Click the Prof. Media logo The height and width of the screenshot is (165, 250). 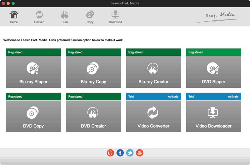coord(217,17)
